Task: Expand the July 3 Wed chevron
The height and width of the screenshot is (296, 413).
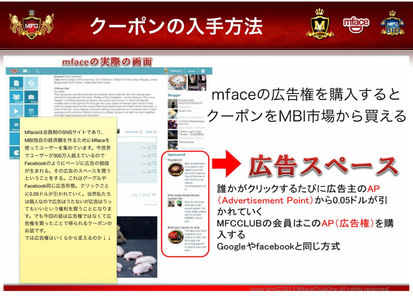Action: (154, 195)
